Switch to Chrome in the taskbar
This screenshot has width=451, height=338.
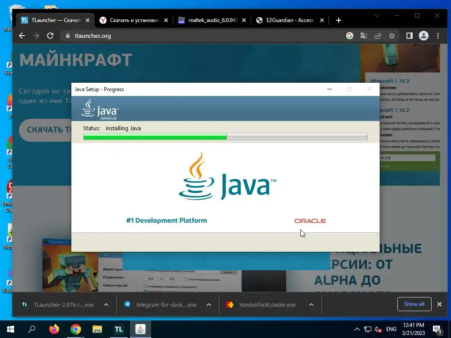pyautogui.click(x=76, y=329)
